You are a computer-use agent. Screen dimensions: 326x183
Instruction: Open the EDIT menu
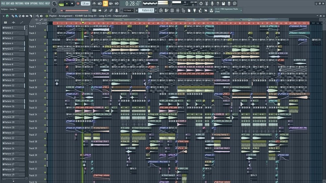click(x=8, y=4)
